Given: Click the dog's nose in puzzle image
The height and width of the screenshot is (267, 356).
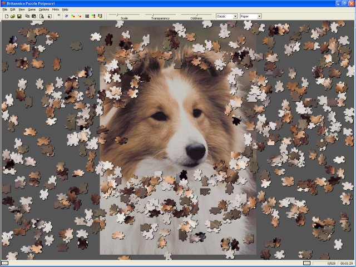Looking at the screenshot, I should point(195,151).
